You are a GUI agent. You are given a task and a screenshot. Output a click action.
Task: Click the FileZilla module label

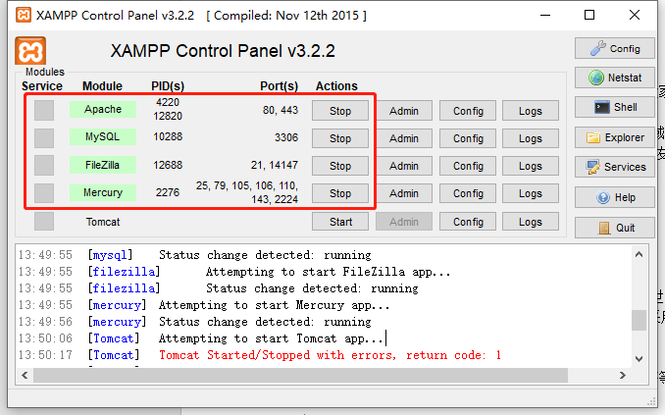pyautogui.click(x=103, y=165)
